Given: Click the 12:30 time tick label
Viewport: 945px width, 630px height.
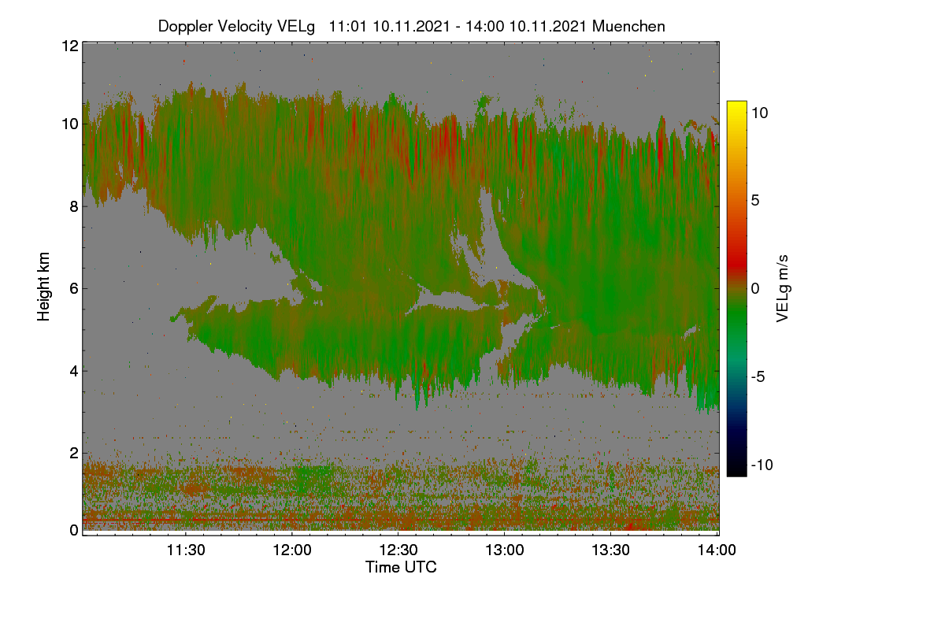Looking at the screenshot, I should tap(398, 550).
